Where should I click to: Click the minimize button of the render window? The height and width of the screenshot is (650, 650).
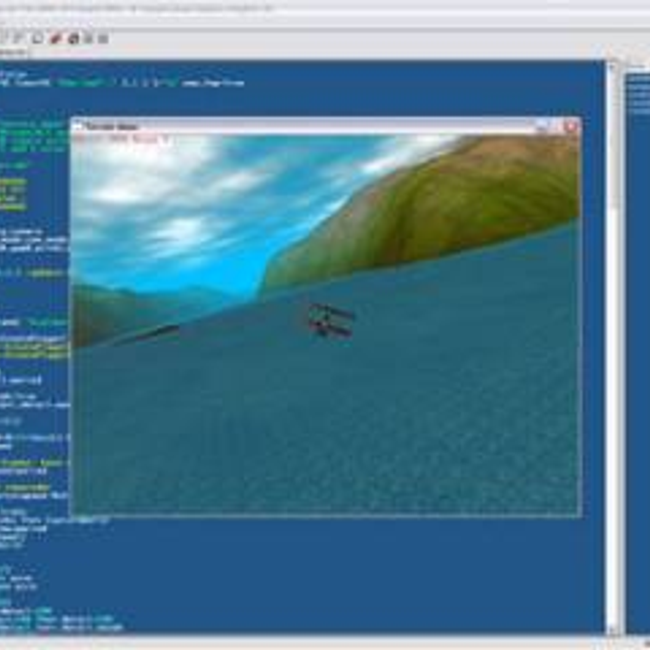pos(539,126)
